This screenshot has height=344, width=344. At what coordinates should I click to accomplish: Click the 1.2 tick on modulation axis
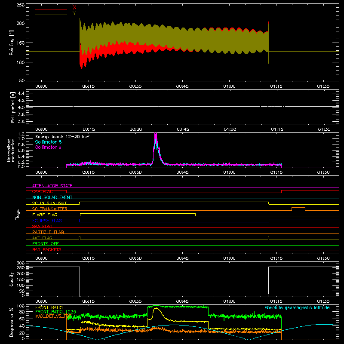21,134
